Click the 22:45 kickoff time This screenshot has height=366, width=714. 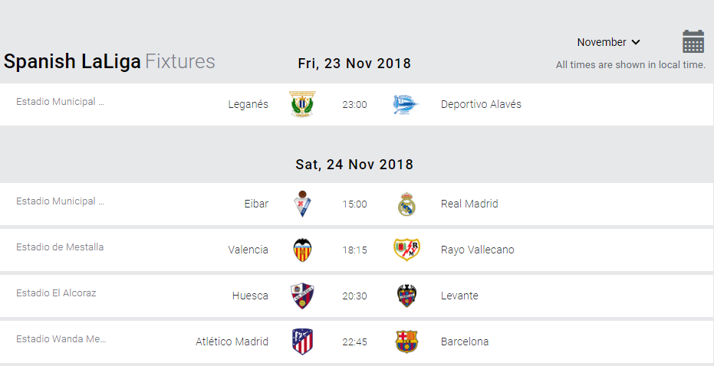click(x=354, y=342)
